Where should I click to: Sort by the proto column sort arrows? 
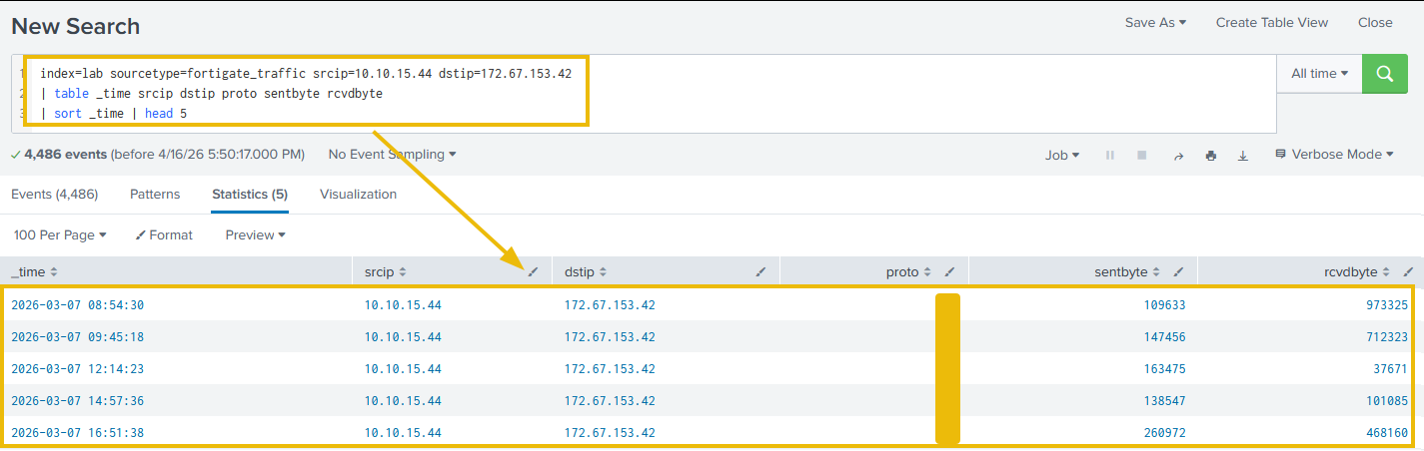927,271
